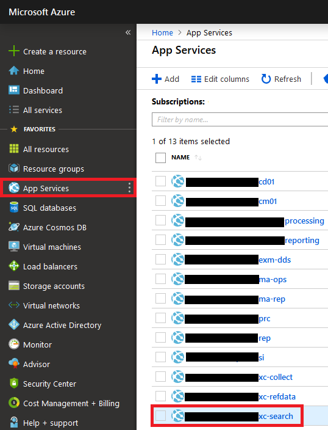Check the box for the exm-dds app
Image resolution: width=328 pixels, height=430 pixels.
point(160,259)
